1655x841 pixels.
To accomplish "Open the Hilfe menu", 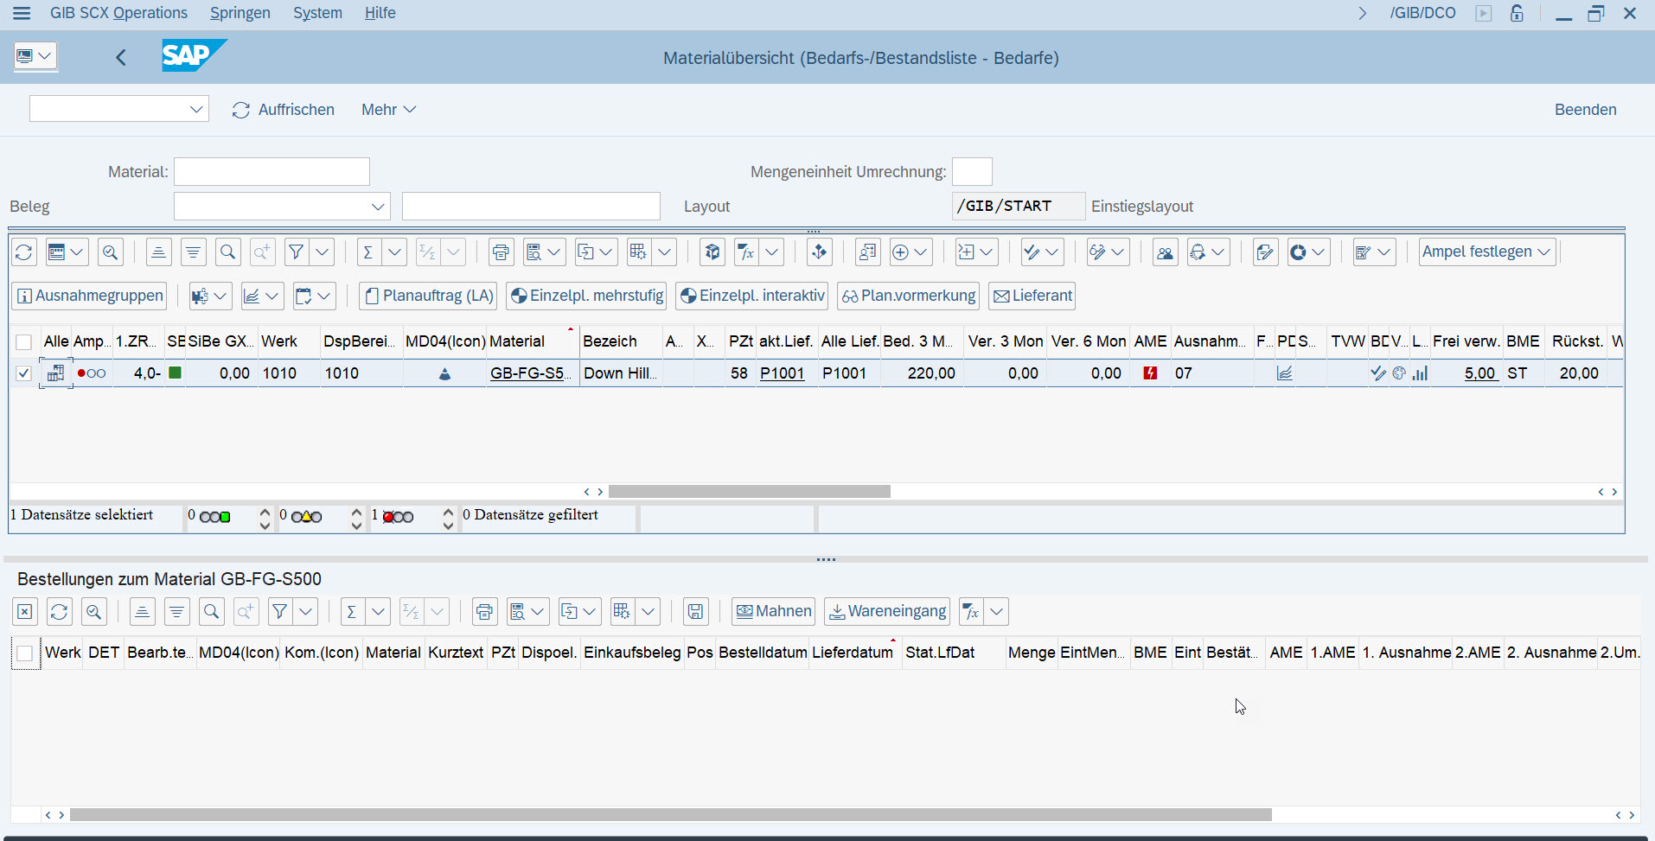I will coord(380,13).
